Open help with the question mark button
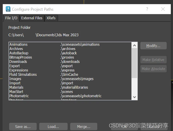Image resolution: width=173 pixels, height=131 pixels. click(x=147, y=9)
